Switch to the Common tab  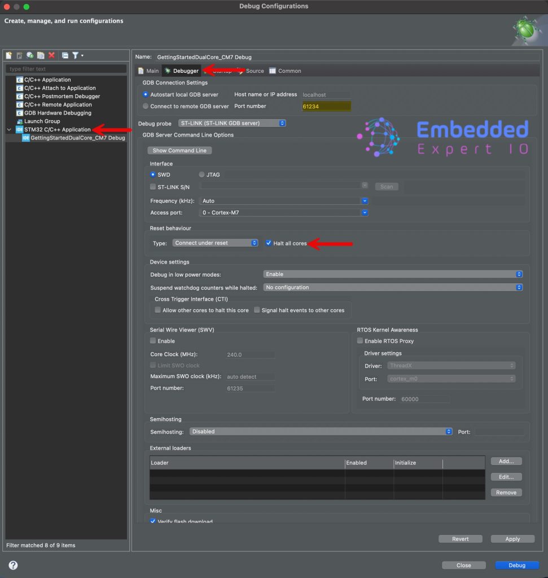pyautogui.click(x=285, y=71)
